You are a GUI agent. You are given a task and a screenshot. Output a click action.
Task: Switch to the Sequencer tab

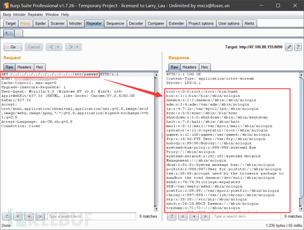point(115,23)
